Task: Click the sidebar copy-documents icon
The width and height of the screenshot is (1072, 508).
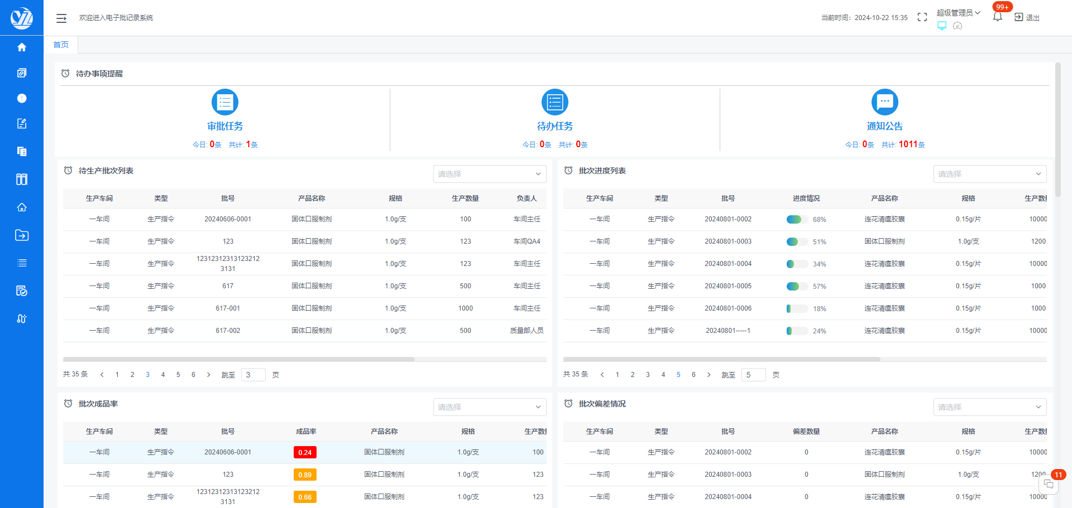Action: pos(22,151)
